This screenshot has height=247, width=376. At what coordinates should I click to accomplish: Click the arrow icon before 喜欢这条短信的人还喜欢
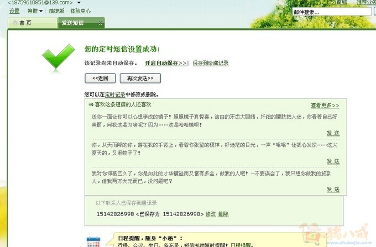(91, 104)
